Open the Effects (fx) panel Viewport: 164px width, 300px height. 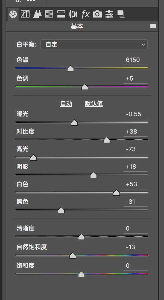(85, 14)
